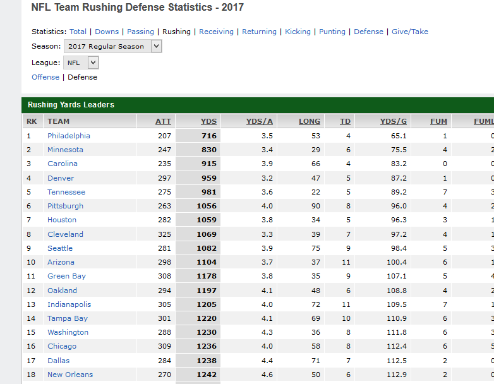Click Minnesota's 830 yards value
This screenshot has width=494, height=384.
209,150
